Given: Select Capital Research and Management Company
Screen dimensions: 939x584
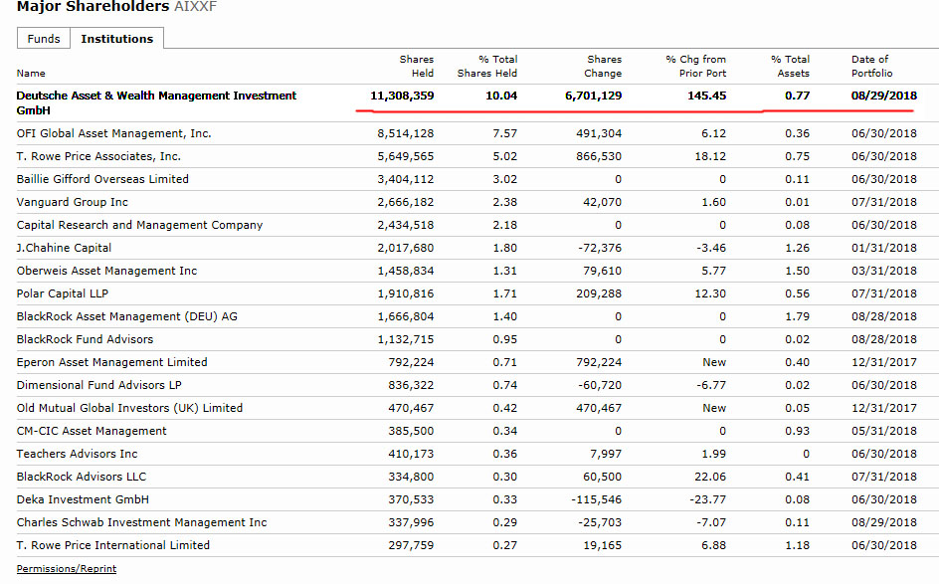Looking at the screenshot, I should 139,225.
